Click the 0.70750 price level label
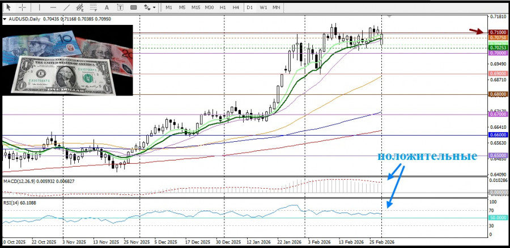 coord(498,38)
